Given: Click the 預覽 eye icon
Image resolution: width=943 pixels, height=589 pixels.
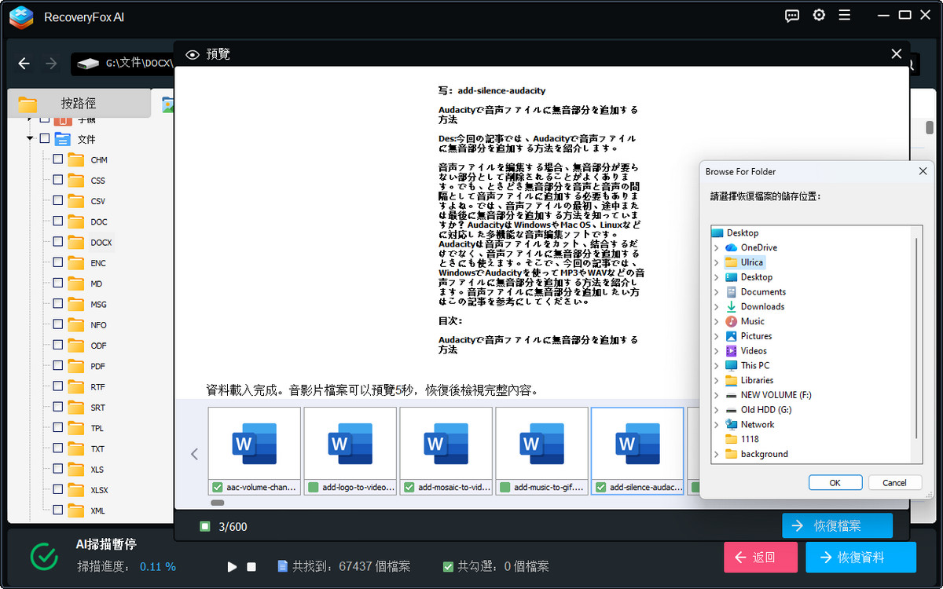Looking at the screenshot, I should coord(192,54).
